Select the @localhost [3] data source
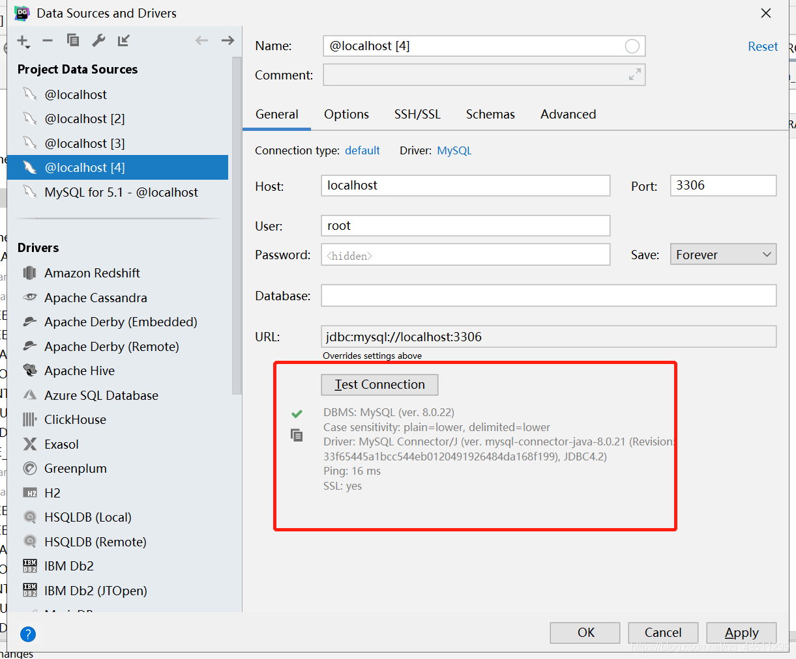 click(117, 143)
